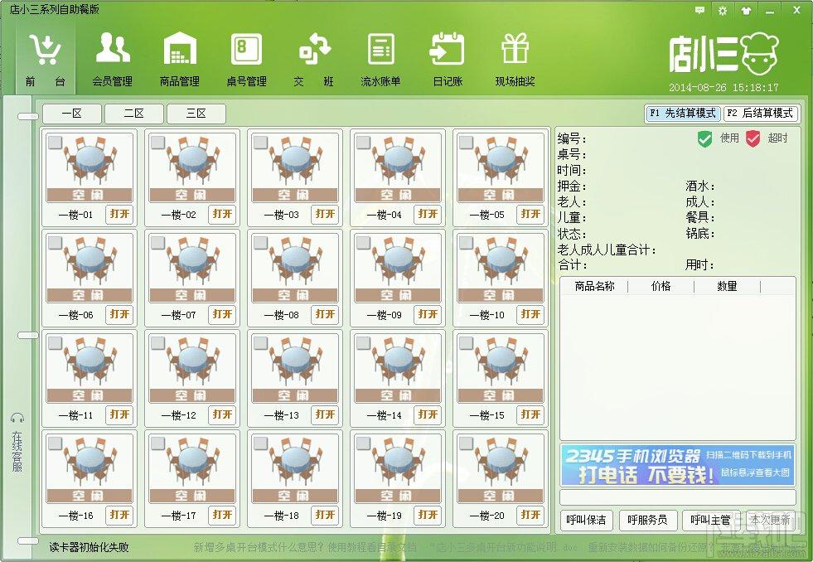Click the green 使用 status shield icon
The image size is (813, 562).
pos(704,138)
